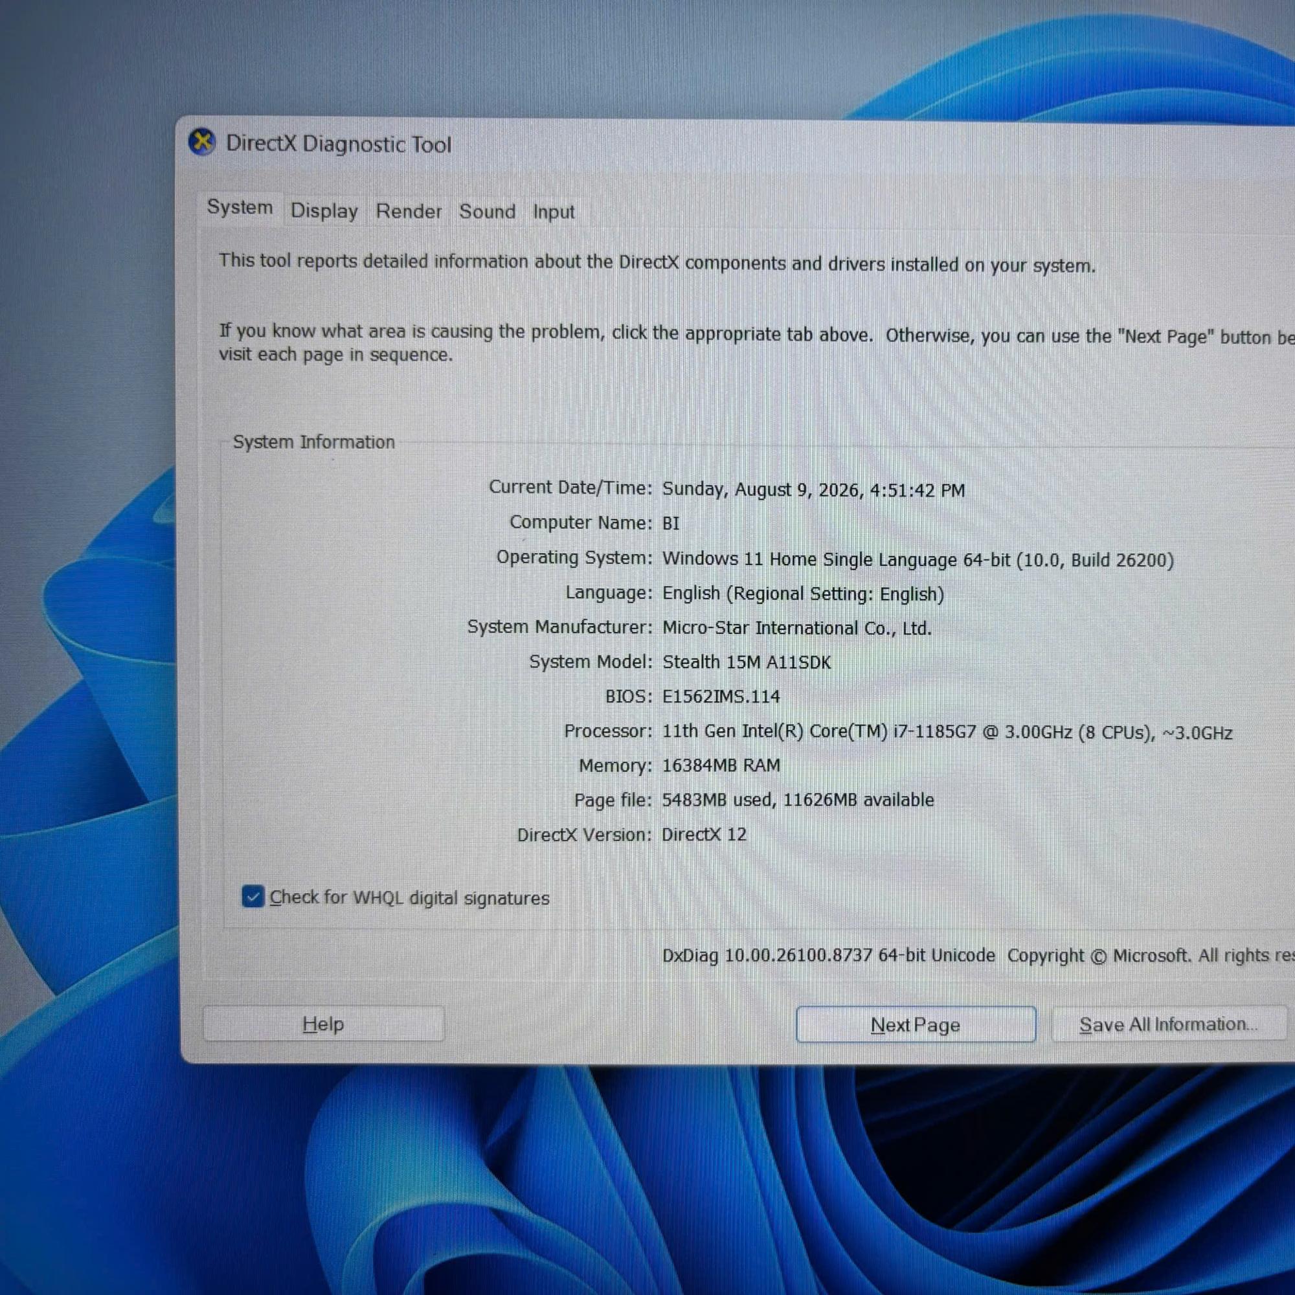Click the 'Computer Name:' label

click(581, 522)
